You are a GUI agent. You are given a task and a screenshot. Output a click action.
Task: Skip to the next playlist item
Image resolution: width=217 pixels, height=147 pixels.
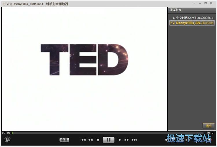[x=134, y=140]
